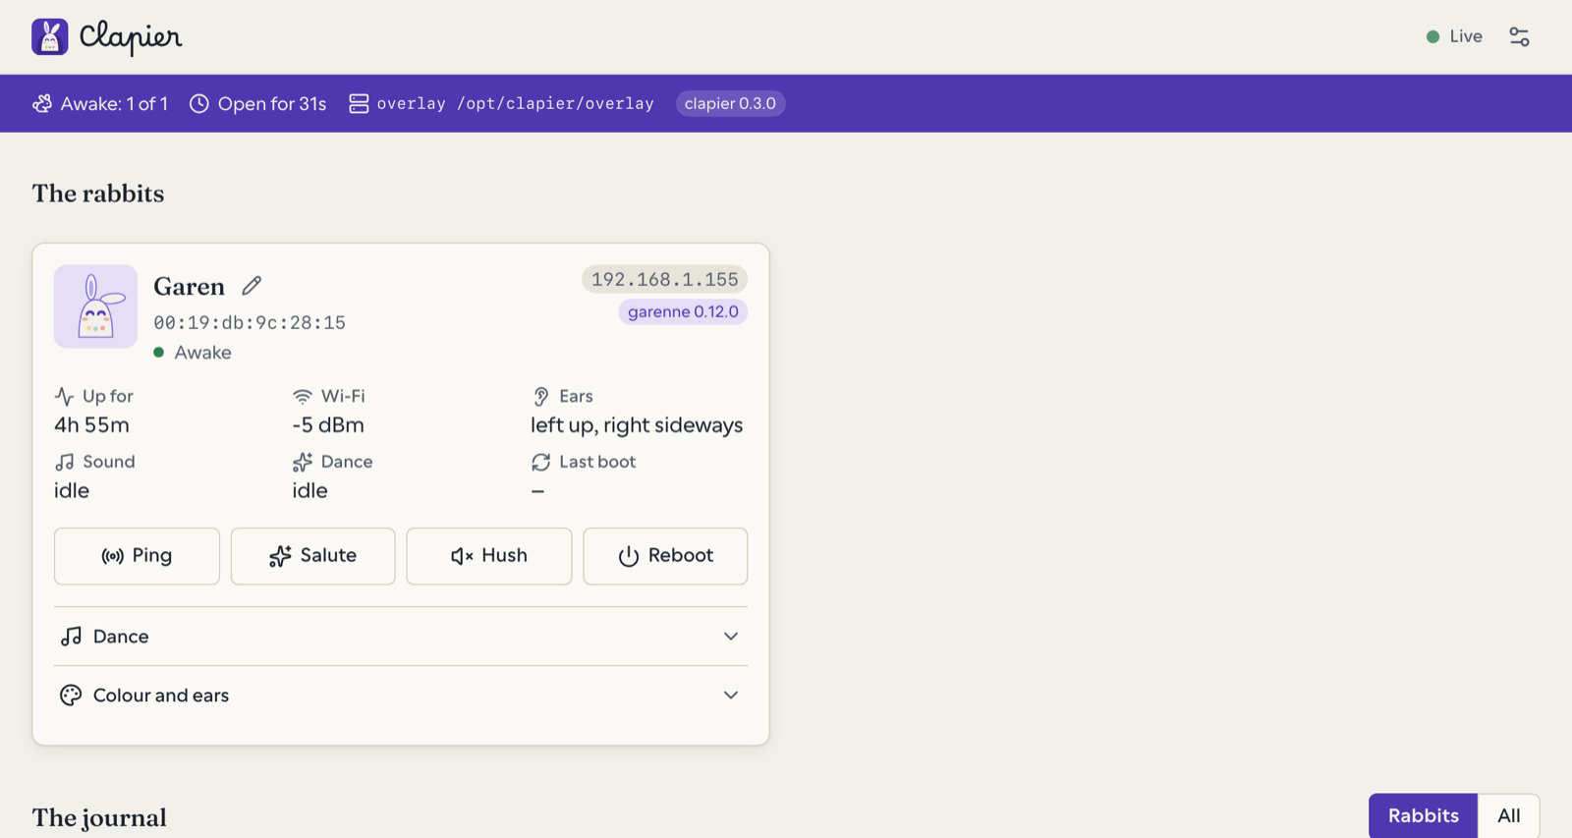Click the clapier 0.3.0 version badge

click(x=730, y=103)
